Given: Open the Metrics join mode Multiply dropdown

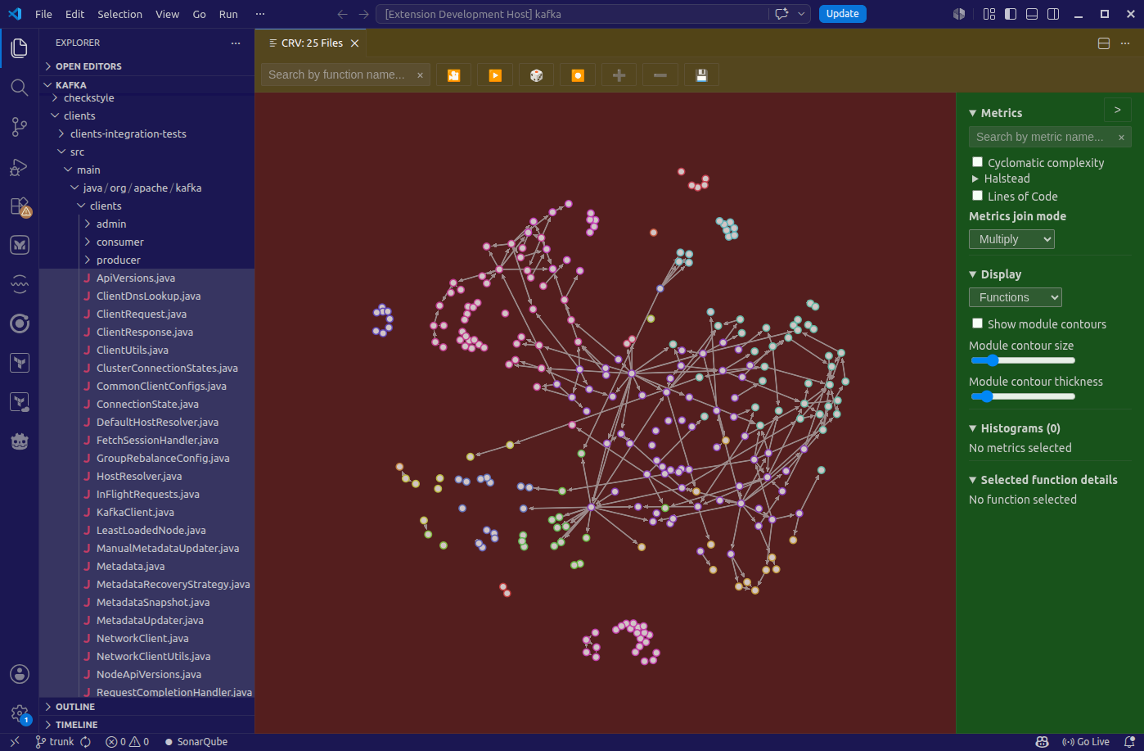Looking at the screenshot, I should (x=1011, y=239).
